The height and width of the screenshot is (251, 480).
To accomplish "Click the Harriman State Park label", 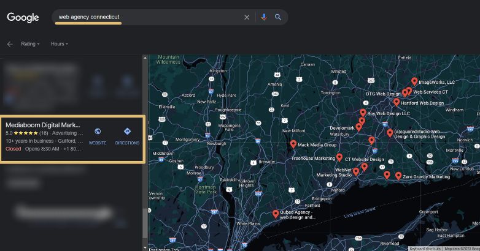I will (x=206, y=189).
